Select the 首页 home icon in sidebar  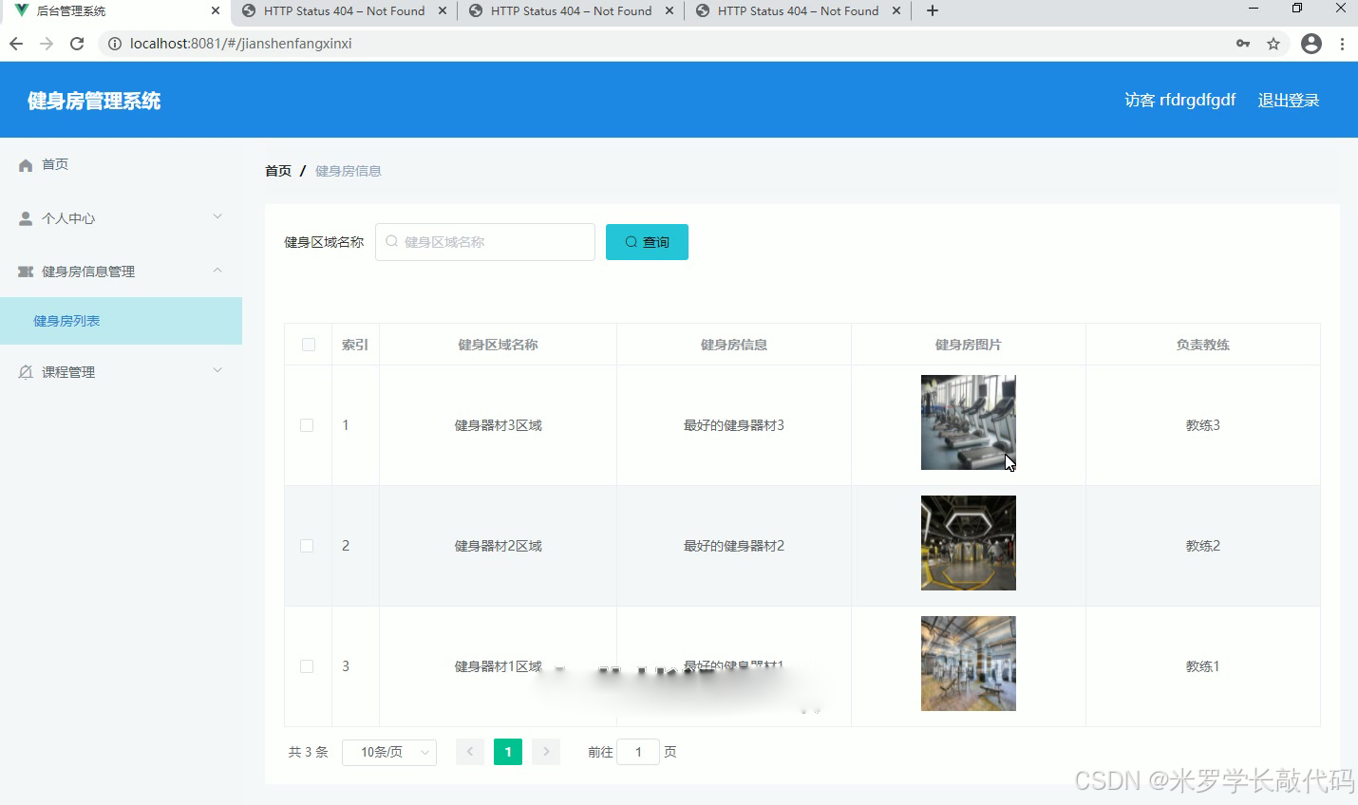24,164
